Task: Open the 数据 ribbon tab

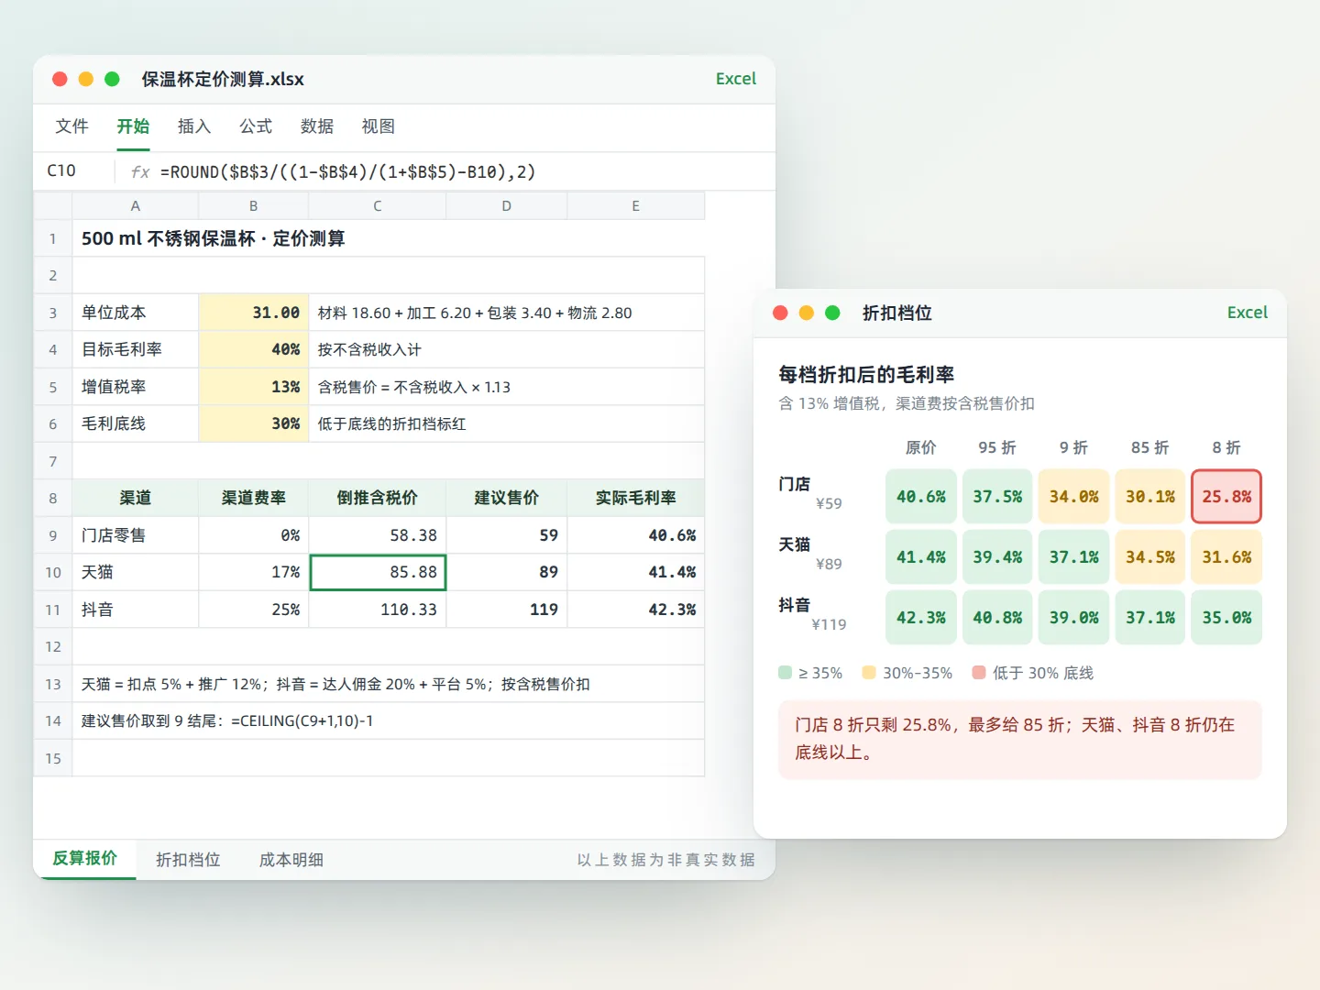Action: point(317,126)
